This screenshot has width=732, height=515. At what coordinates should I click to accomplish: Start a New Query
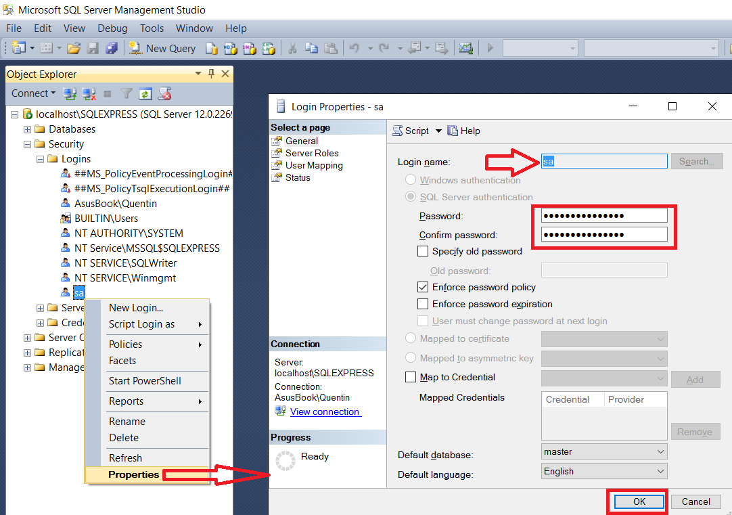coord(162,48)
